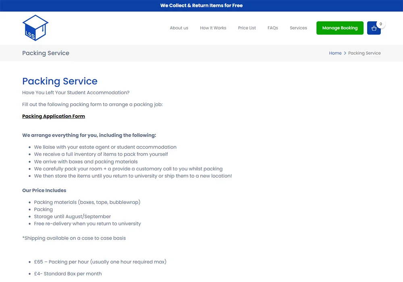This screenshot has height=282, width=403.
Task: Open the Price List menu item
Action: (x=247, y=28)
